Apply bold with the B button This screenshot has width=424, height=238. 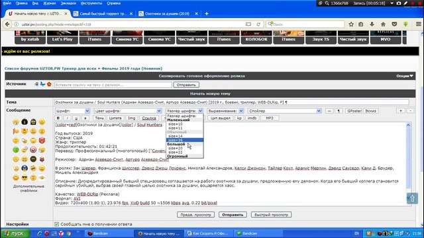(58, 118)
